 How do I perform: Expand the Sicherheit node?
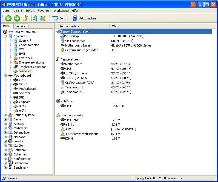(5, 154)
